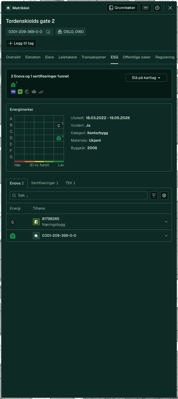Click the address title Tordenskiolds gate 2
The width and height of the screenshot is (178, 399).
click(x=30, y=21)
